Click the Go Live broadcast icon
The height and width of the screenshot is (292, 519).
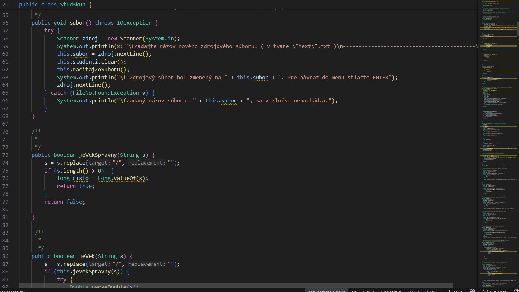pyautogui.click(x=486, y=291)
